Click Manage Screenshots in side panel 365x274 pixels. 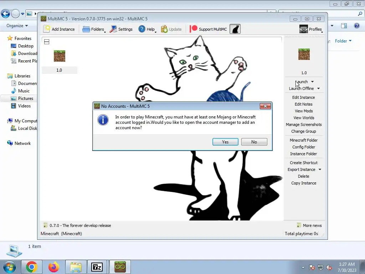point(304,125)
